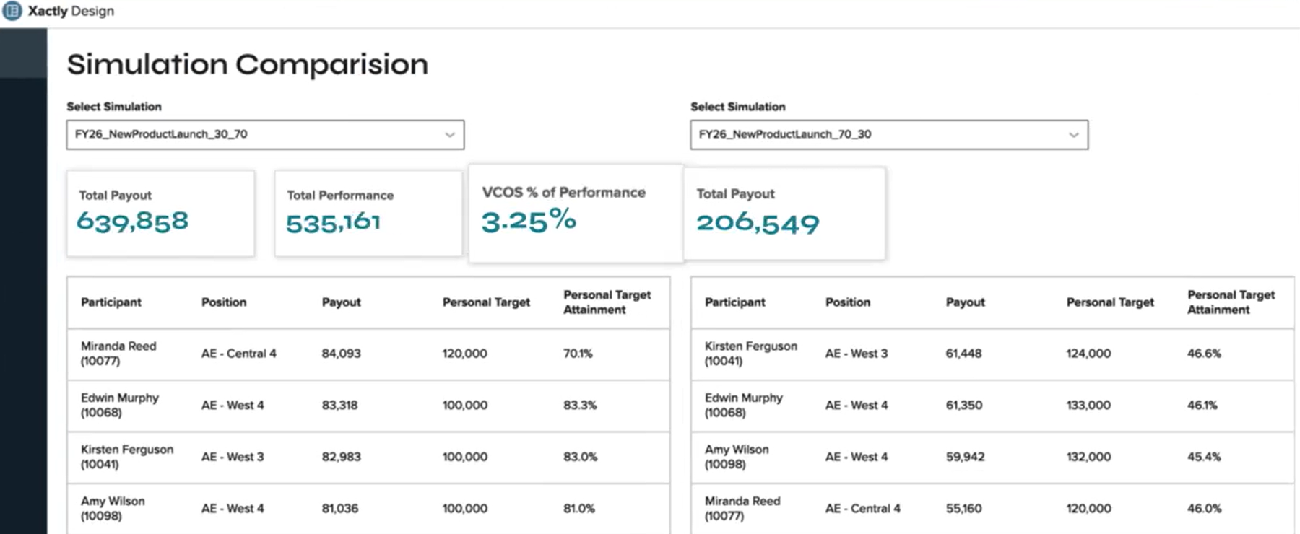This screenshot has width=1300, height=534.
Task: Click payout value 83,318
Action: 339,406
